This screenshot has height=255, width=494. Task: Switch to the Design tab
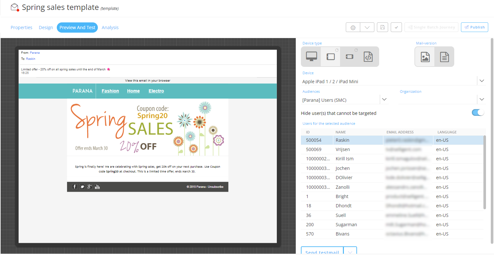46,28
